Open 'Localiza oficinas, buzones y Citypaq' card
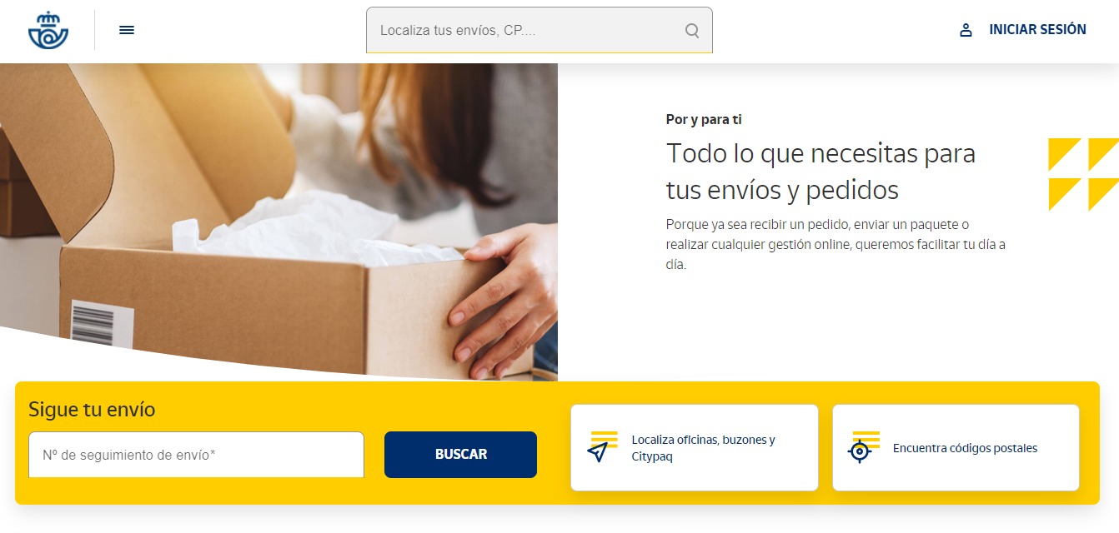 tap(694, 447)
